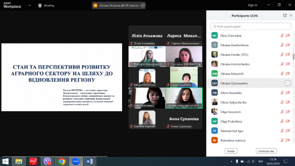Select Marija Nesterova video tile

pos(147,77)
